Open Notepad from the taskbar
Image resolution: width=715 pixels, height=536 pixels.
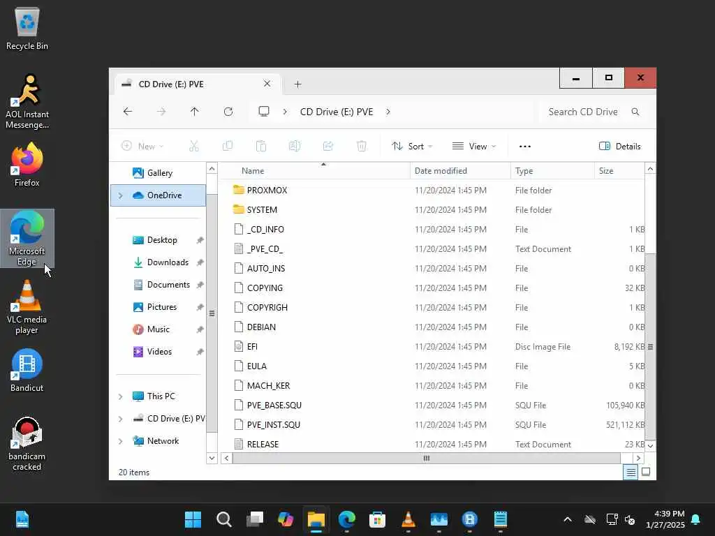point(500,519)
